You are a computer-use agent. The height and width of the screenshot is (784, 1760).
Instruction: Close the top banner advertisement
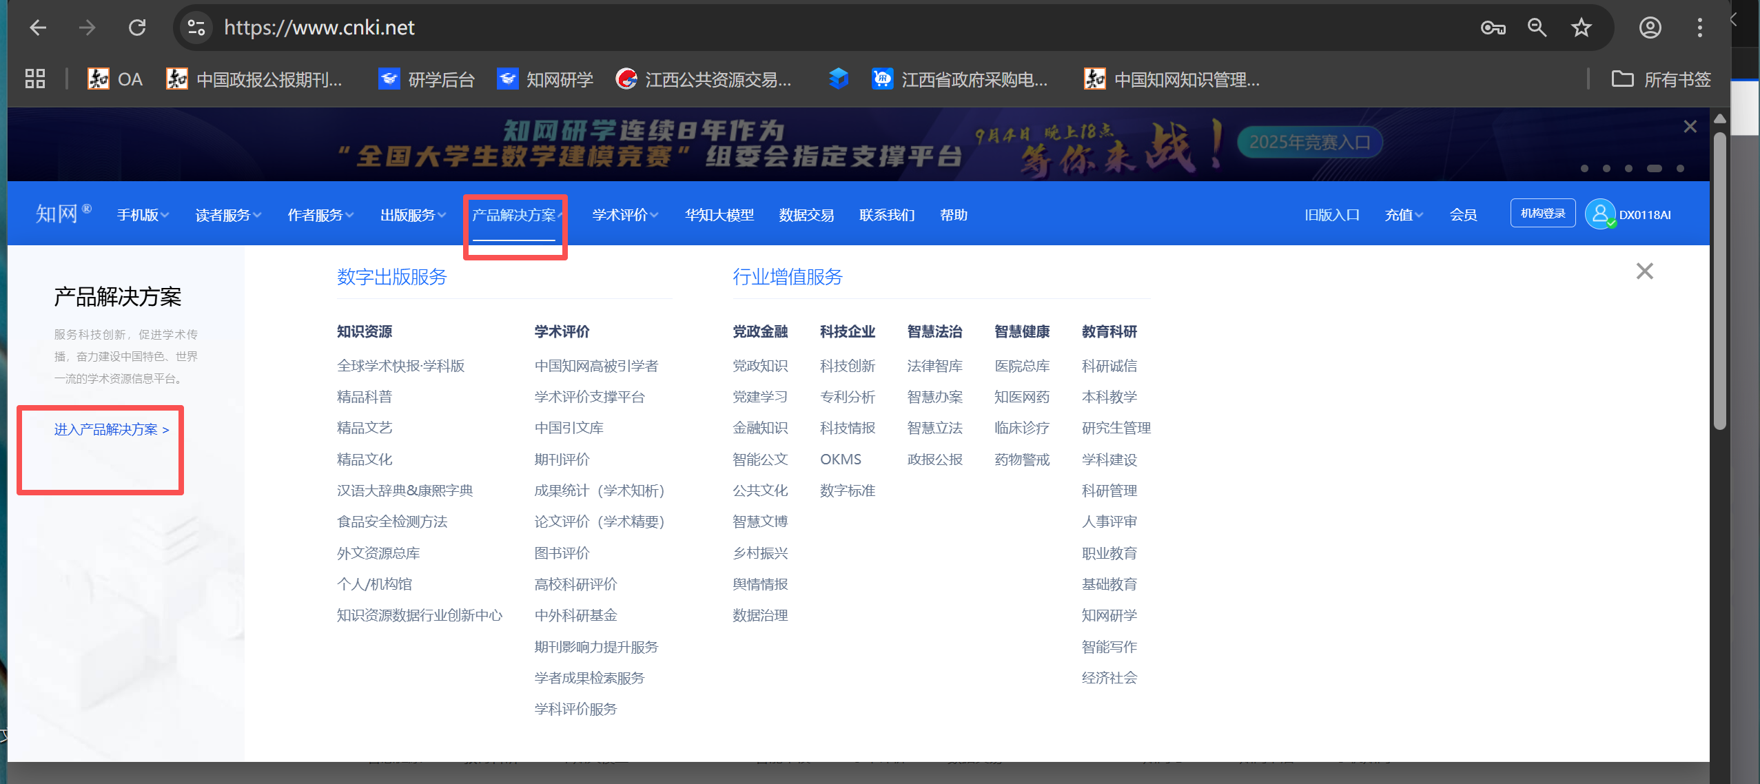click(1690, 127)
